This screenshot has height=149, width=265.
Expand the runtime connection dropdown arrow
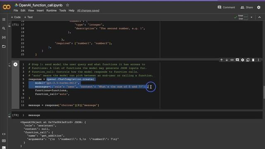pos(251,17)
